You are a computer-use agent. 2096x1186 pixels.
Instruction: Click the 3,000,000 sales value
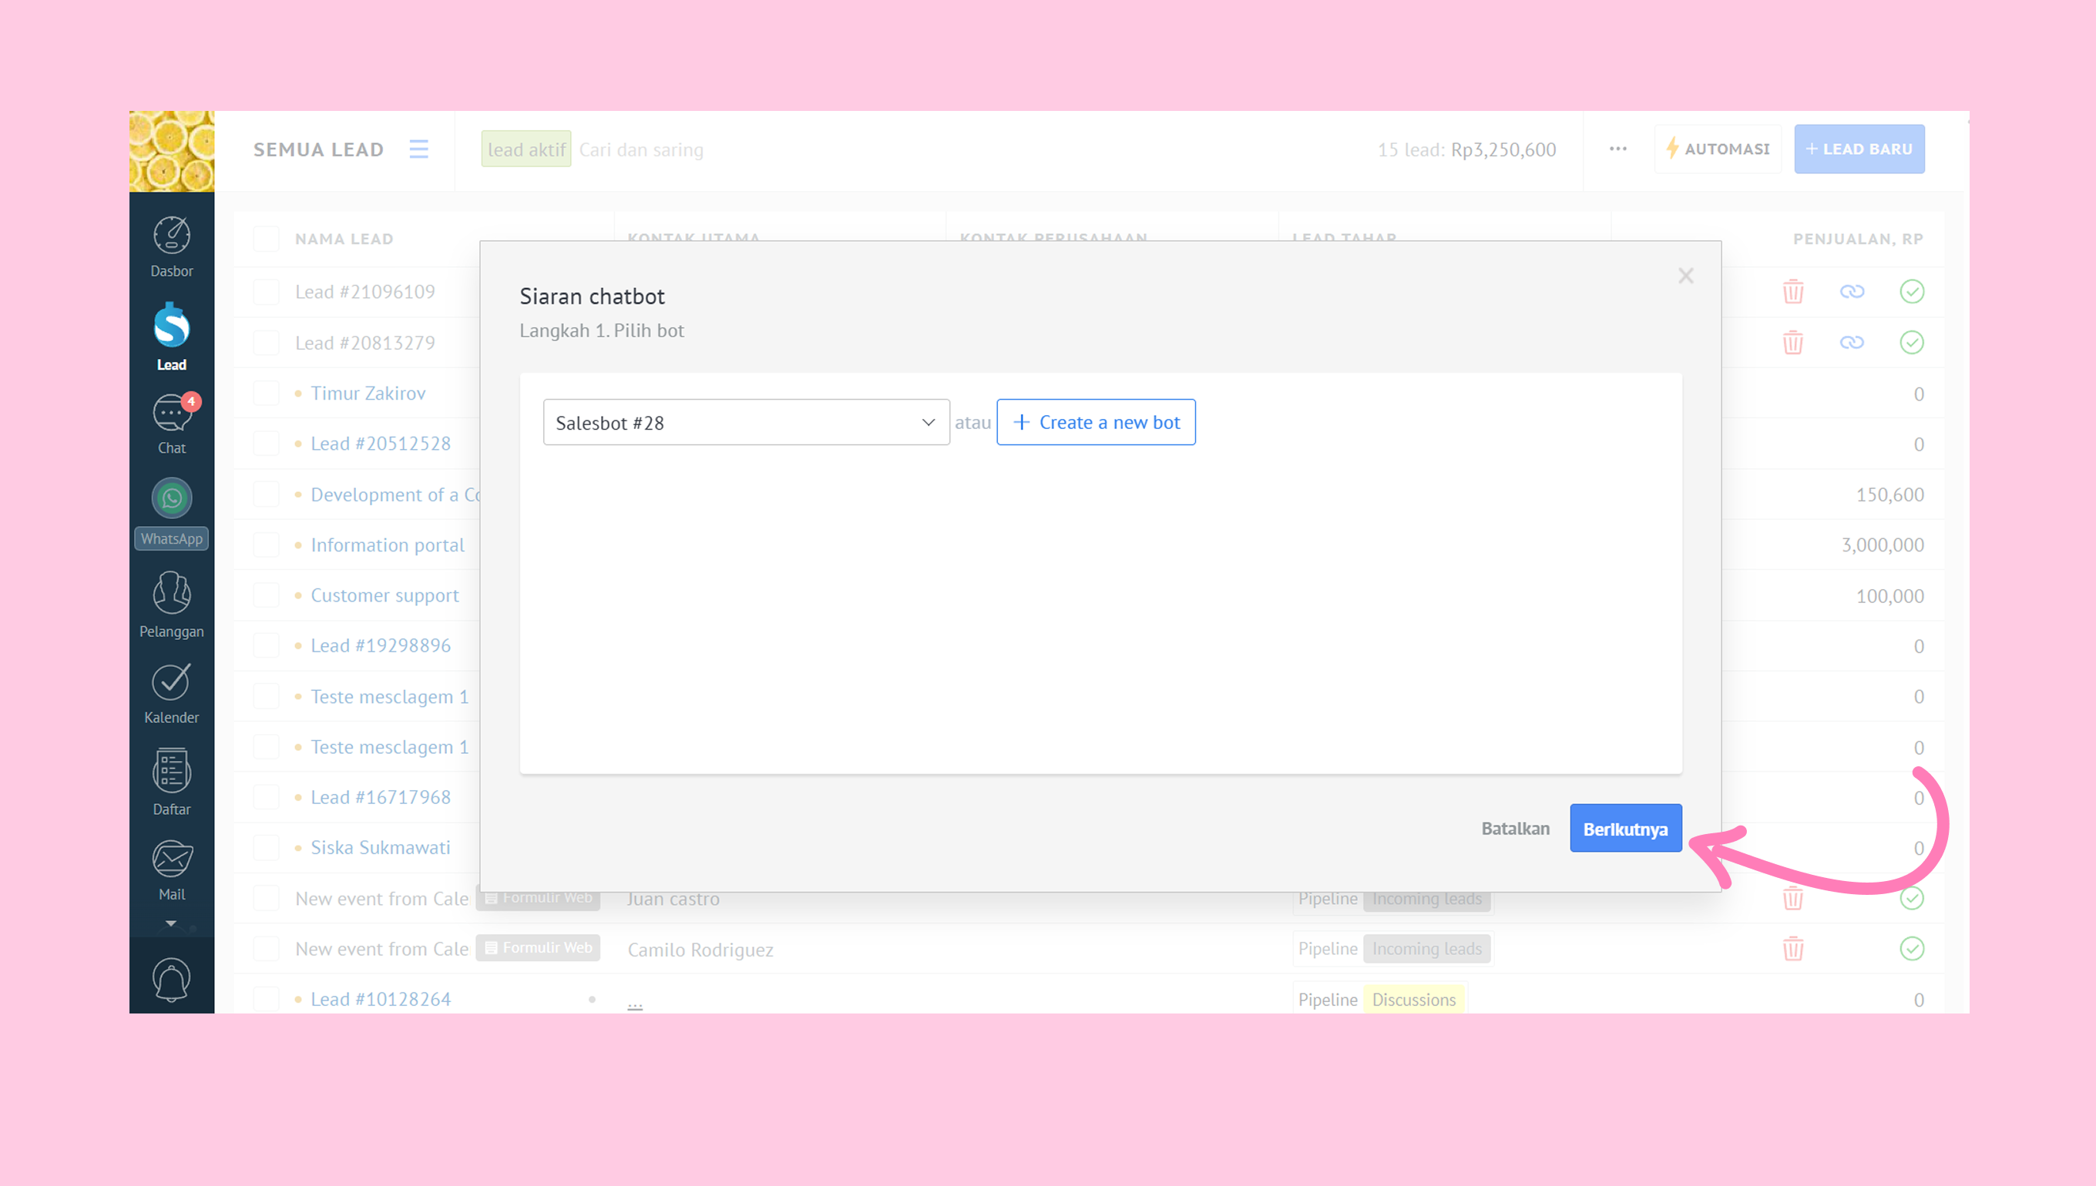[x=1883, y=545]
